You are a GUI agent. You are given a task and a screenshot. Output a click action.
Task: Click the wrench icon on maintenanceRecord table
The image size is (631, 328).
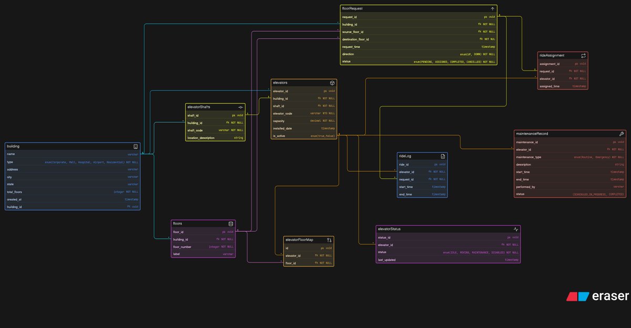click(622, 134)
